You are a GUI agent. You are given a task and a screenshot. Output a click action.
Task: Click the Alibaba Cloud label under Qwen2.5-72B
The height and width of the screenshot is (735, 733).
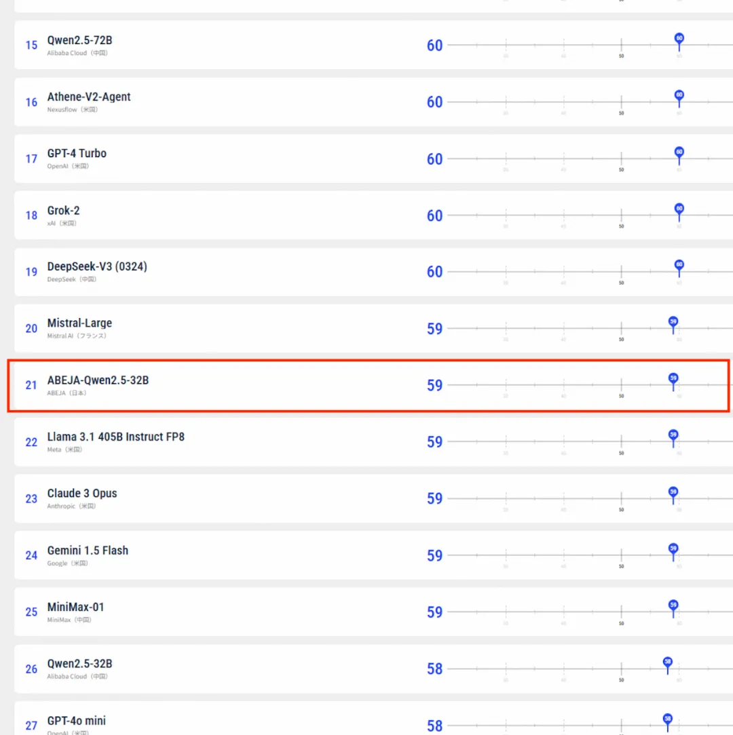[77, 53]
